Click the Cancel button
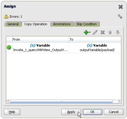Screen dimensions: 127x119 tap(114, 112)
